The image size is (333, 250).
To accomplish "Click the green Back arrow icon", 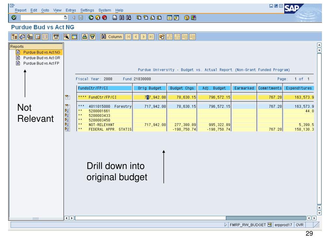I will point(91,18).
